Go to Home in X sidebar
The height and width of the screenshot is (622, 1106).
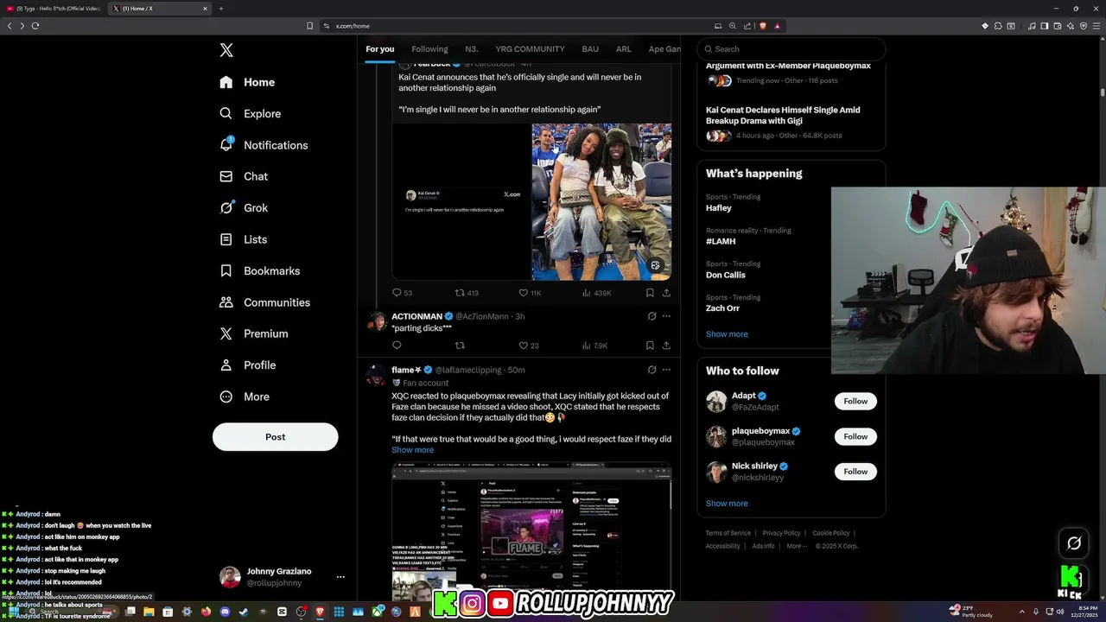pyautogui.click(x=247, y=82)
